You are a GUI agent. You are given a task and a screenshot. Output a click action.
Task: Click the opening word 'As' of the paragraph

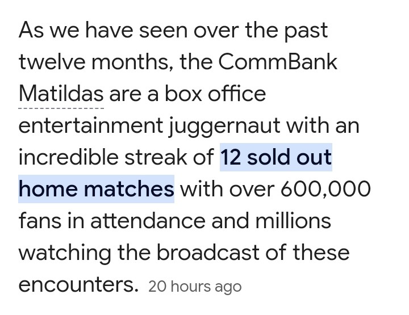(31, 30)
